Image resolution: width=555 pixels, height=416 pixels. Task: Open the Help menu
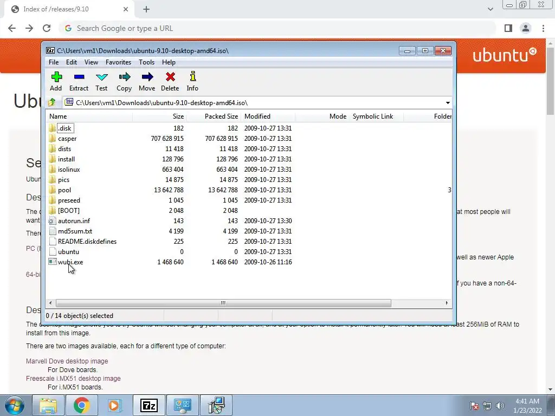point(169,62)
